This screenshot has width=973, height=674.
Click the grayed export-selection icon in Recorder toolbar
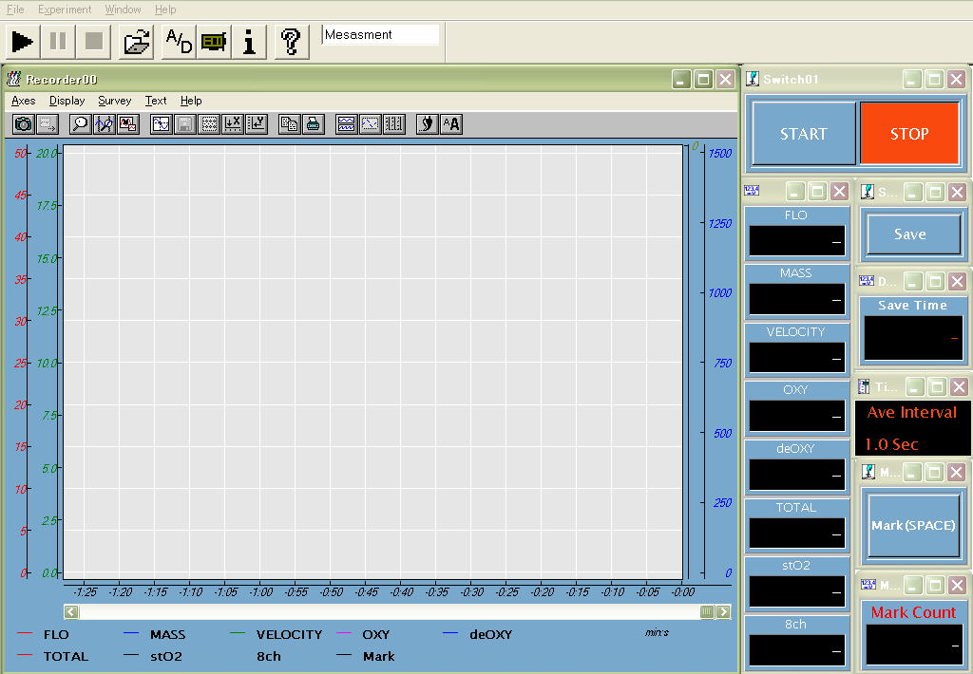(48, 124)
